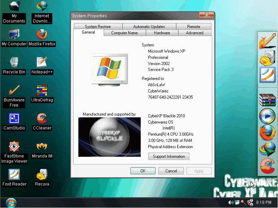Select the Foxit Reader desktop icon
Screen dimensions: 278x208
[x=14, y=178]
